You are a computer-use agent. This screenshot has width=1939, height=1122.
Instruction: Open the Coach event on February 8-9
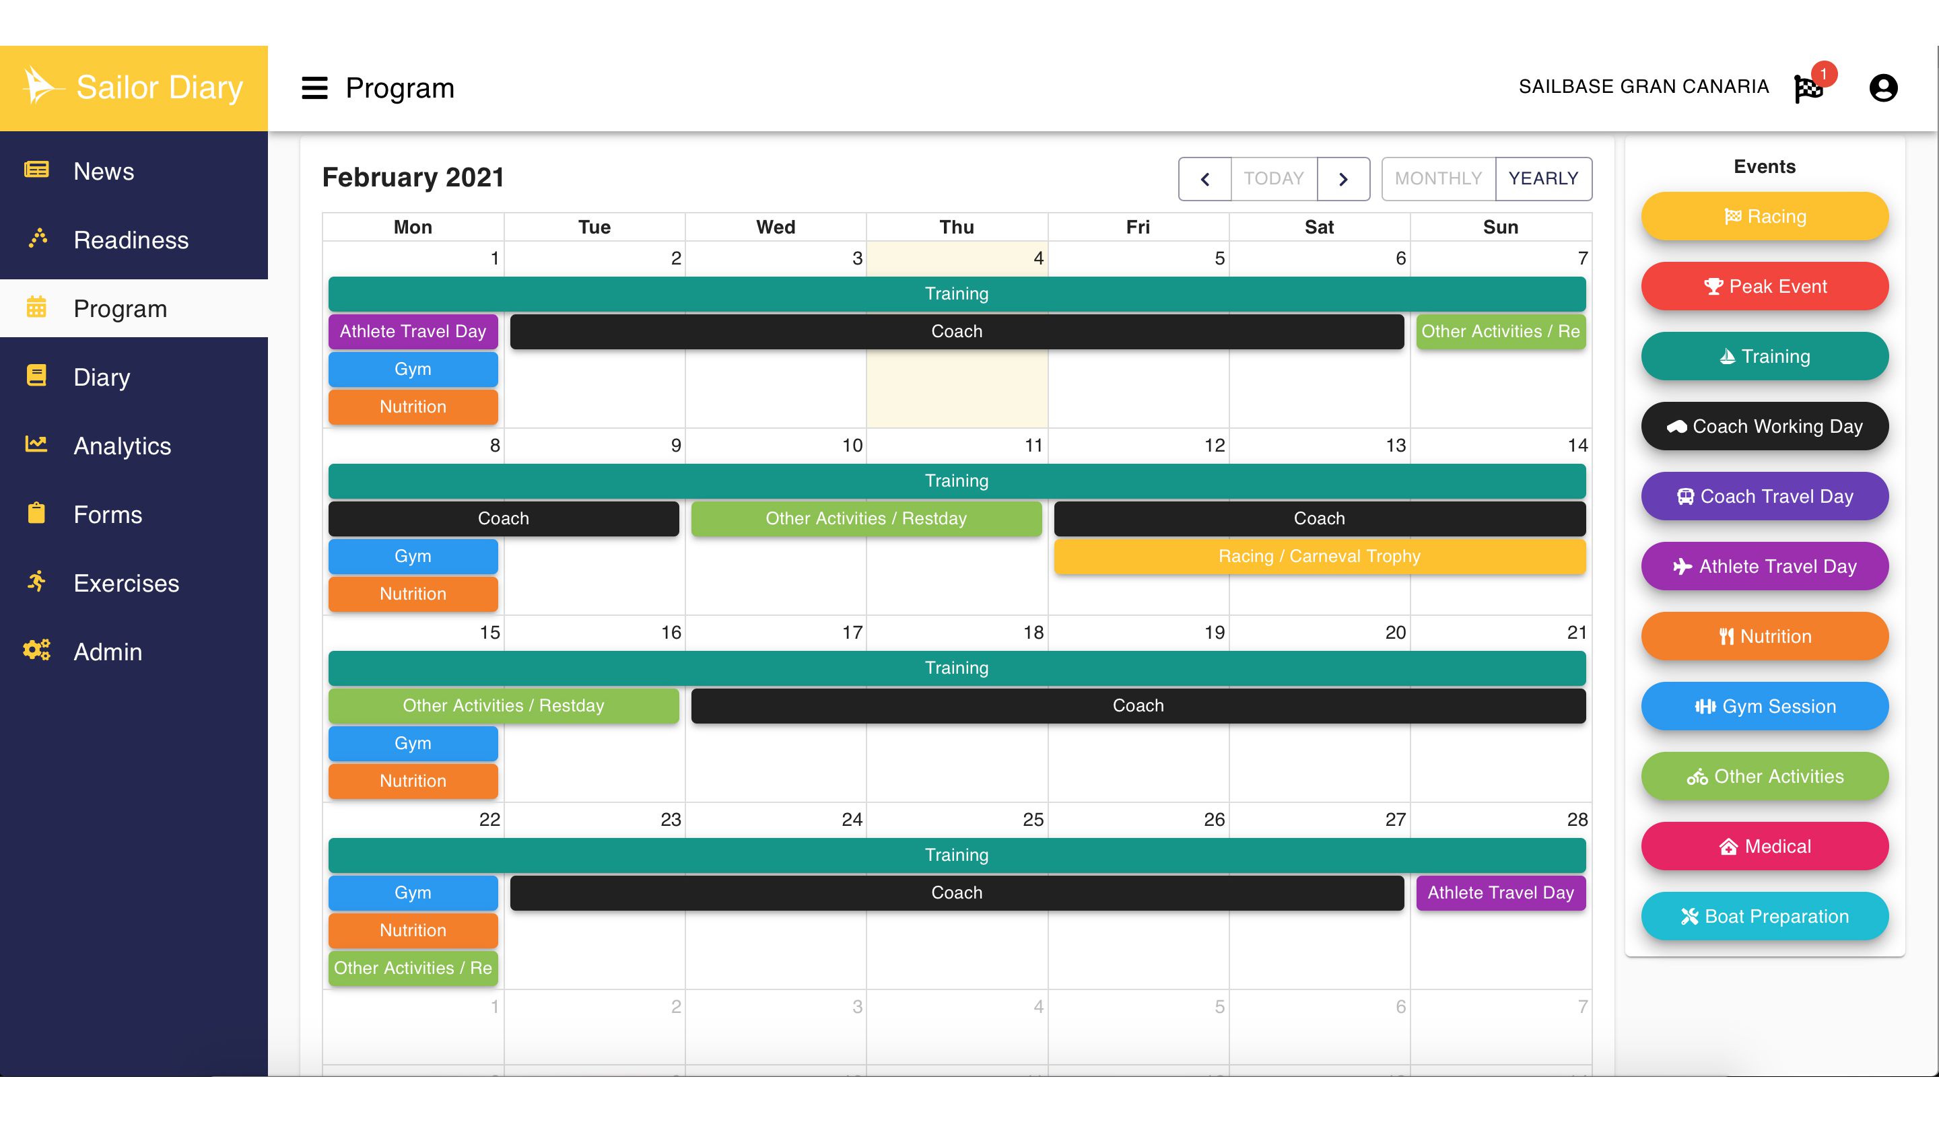[503, 518]
